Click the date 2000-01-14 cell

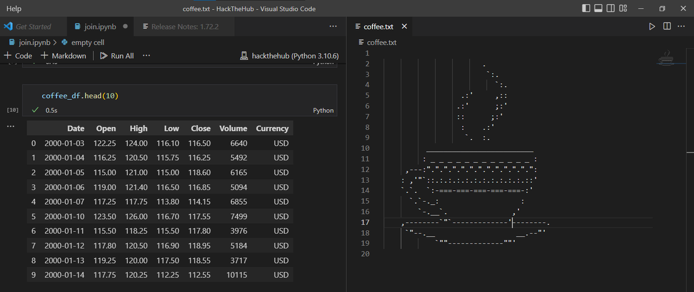point(65,275)
